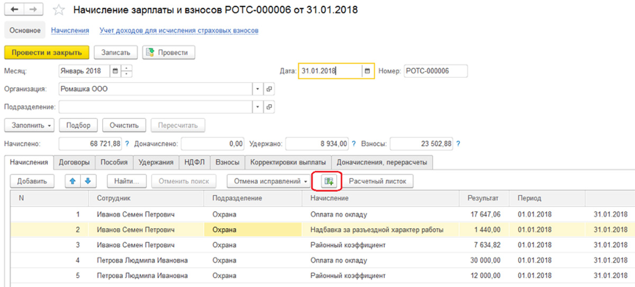Switch to the НДФЛ tab
635x287 pixels.
[195, 162]
